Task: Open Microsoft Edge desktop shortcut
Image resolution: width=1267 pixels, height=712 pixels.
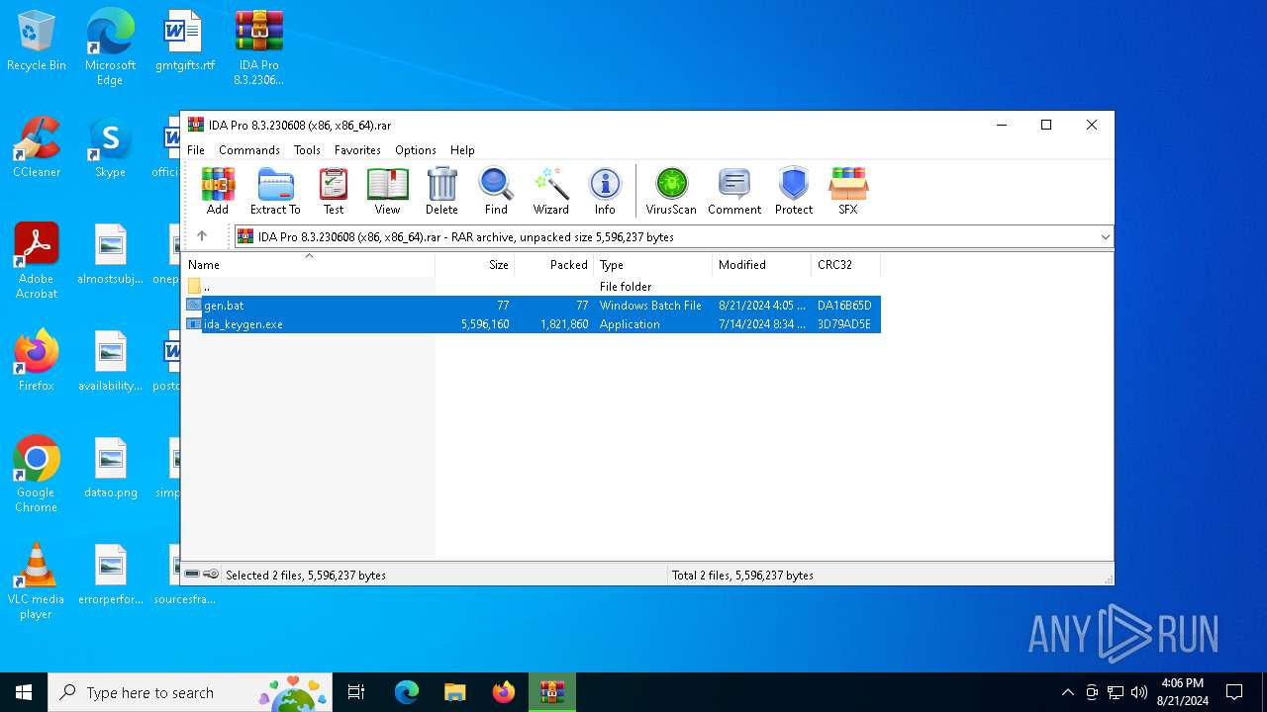Action: point(110,46)
